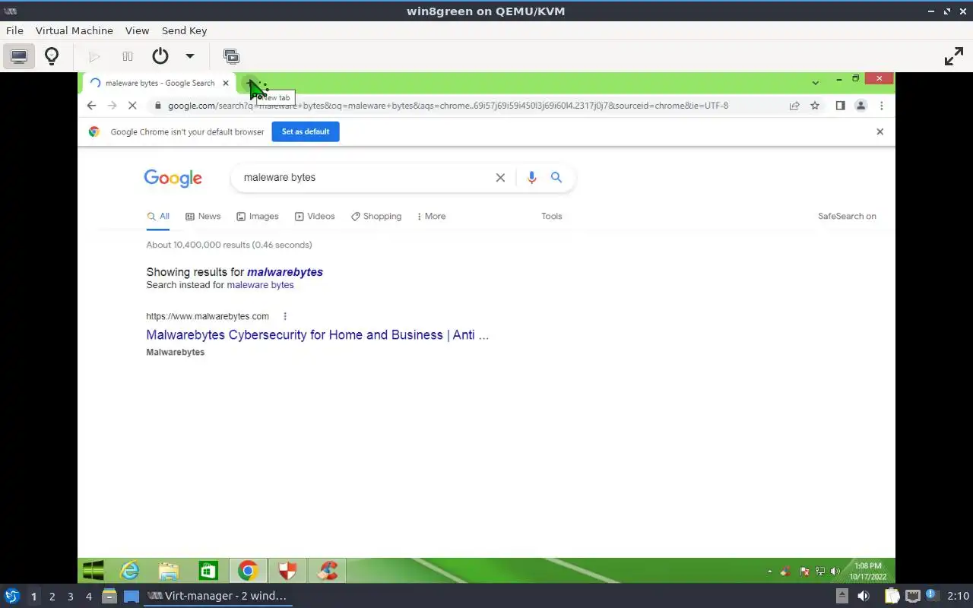Image resolution: width=973 pixels, height=608 pixels.
Task: Switch to workspace 3
Action: coord(70,597)
